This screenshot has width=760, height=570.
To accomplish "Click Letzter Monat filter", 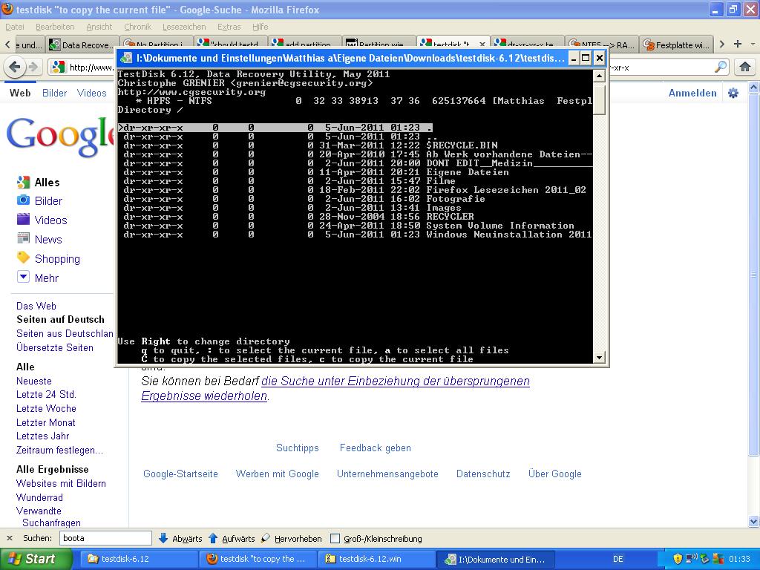I will coord(45,422).
